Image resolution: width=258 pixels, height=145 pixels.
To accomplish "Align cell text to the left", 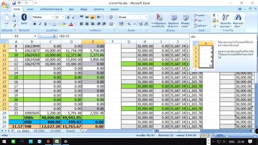I will click(81, 24).
